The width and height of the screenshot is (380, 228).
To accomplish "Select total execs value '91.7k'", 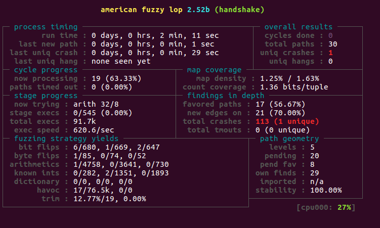I will (x=85, y=121).
